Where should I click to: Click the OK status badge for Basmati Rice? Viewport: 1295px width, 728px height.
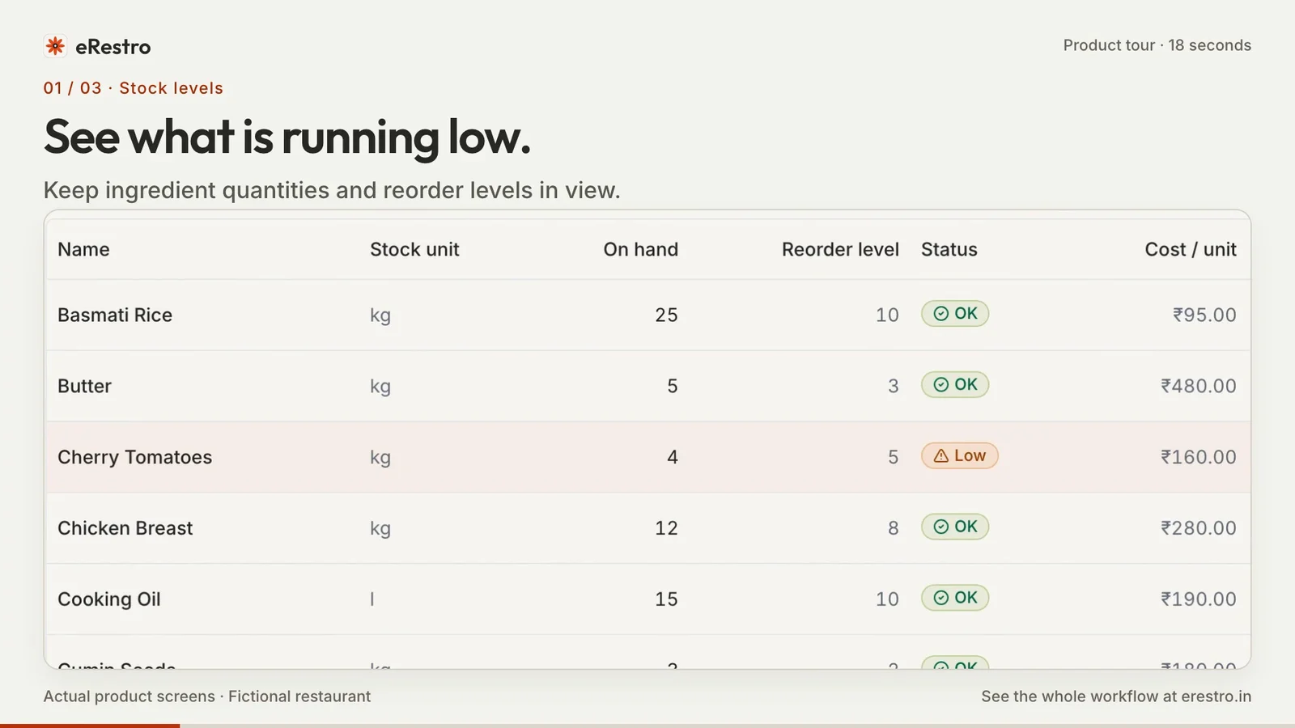955,314
